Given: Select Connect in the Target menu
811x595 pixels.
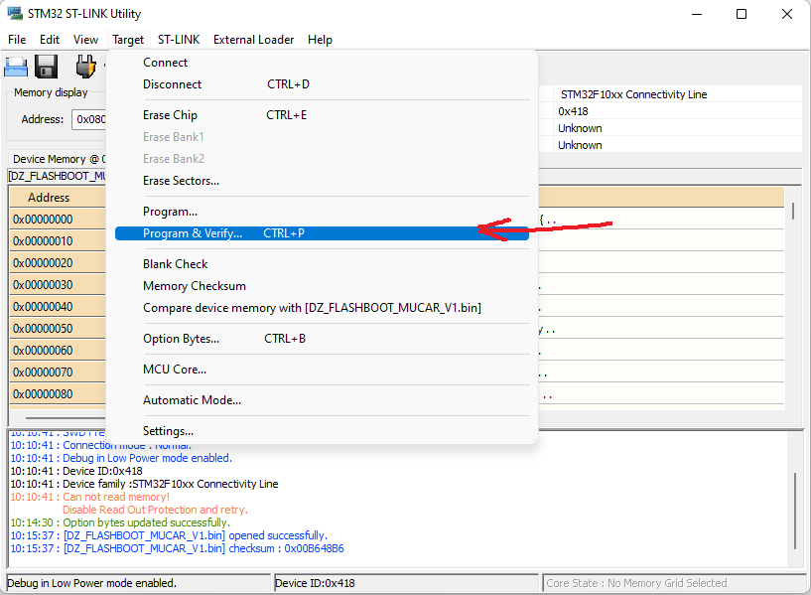Looking at the screenshot, I should (x=322, y=63).
